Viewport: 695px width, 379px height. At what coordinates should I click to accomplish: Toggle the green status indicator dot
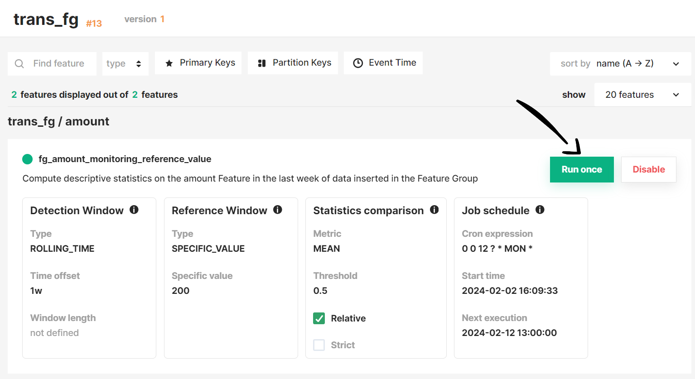point(27,159)
